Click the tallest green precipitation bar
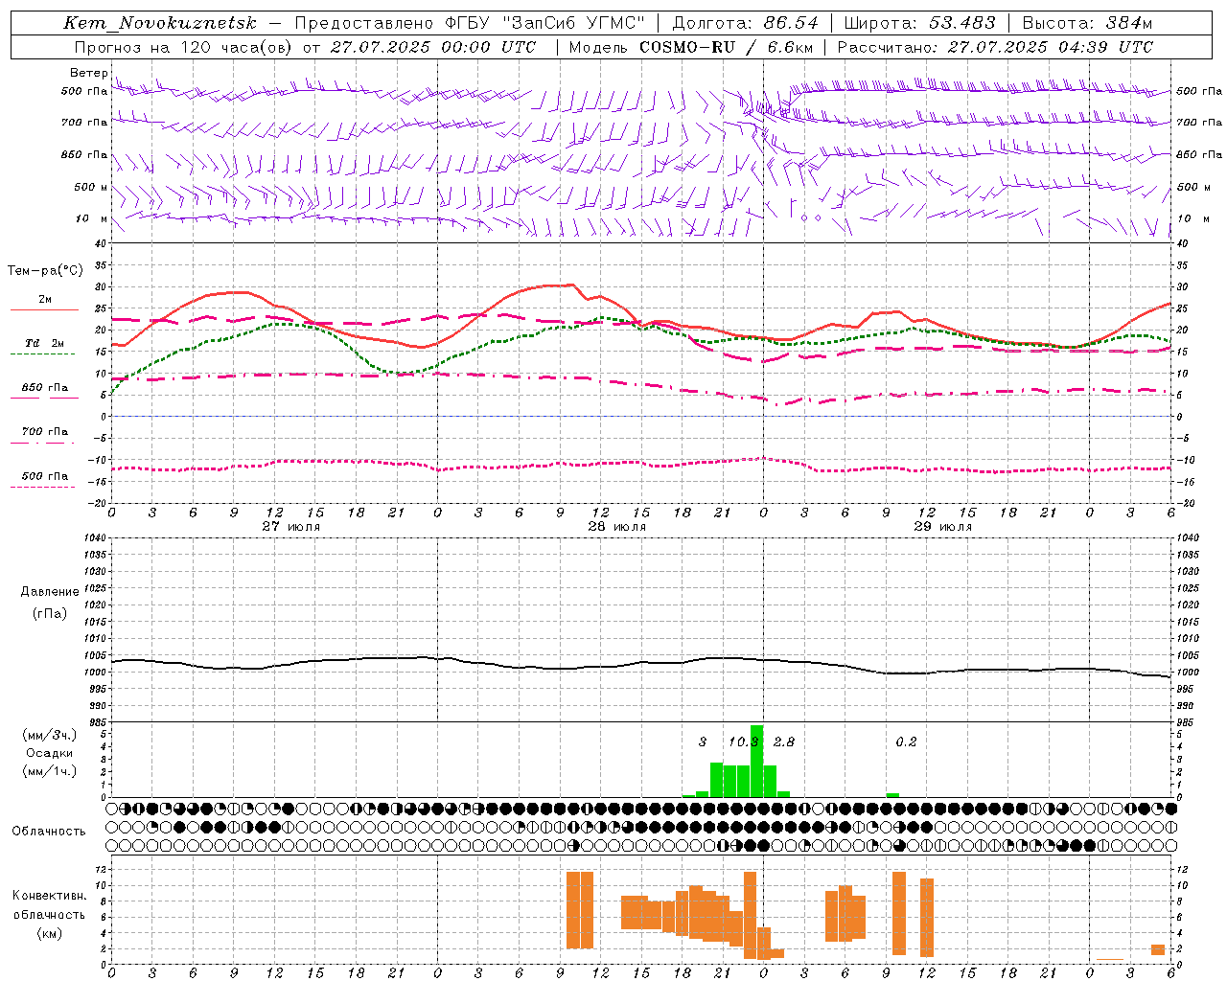This screenshot has height=981, width=1227. coord(756,762)
